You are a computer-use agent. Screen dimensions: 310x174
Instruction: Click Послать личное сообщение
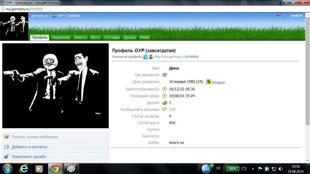(35, 137)
